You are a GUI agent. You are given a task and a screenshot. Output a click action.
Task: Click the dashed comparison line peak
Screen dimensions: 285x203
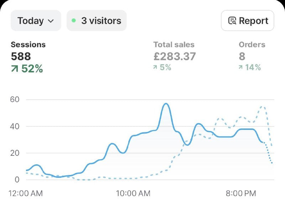pos(263,106)
